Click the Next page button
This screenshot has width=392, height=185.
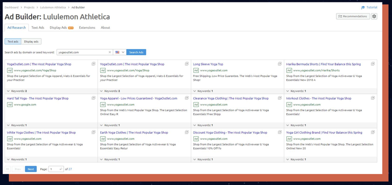(31, 169)
